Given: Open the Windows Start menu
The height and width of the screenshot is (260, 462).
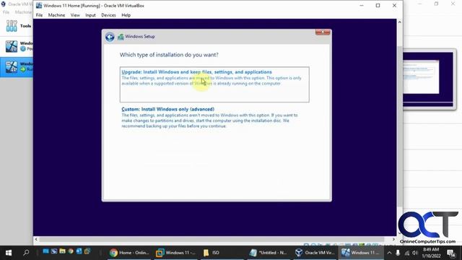Looking at the screenshot, I should pos(9,253).
